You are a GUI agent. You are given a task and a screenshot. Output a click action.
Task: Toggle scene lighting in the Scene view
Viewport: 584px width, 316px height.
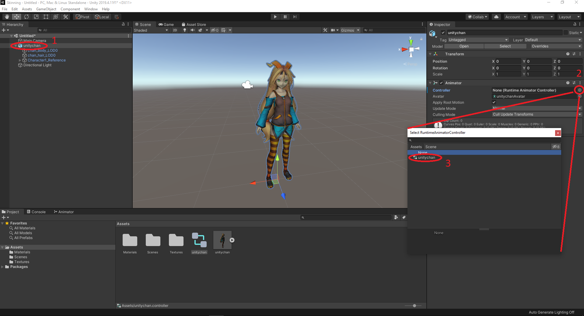184,30
